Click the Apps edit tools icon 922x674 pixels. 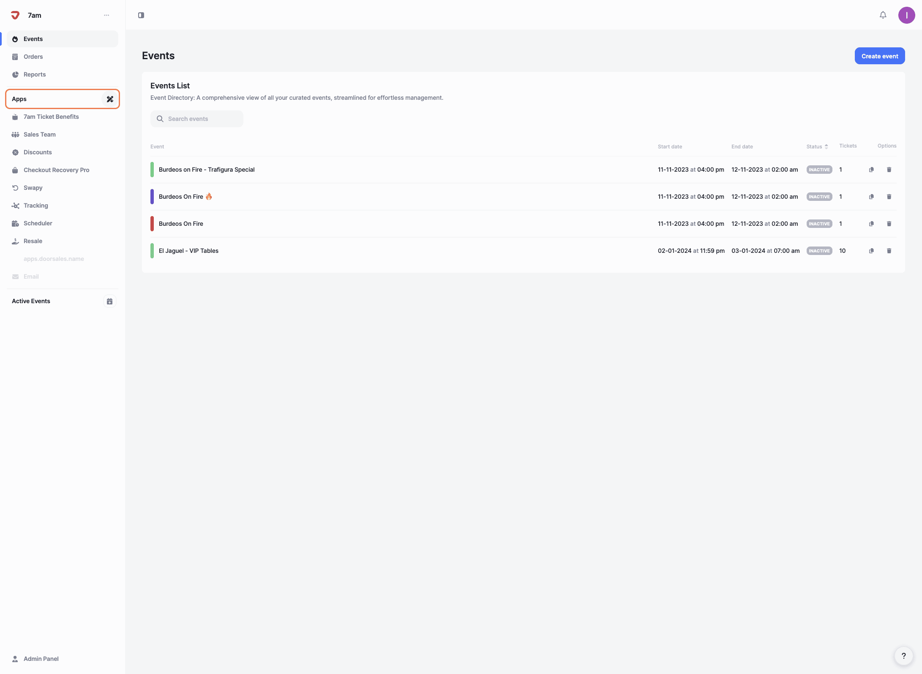coord(110,99)
